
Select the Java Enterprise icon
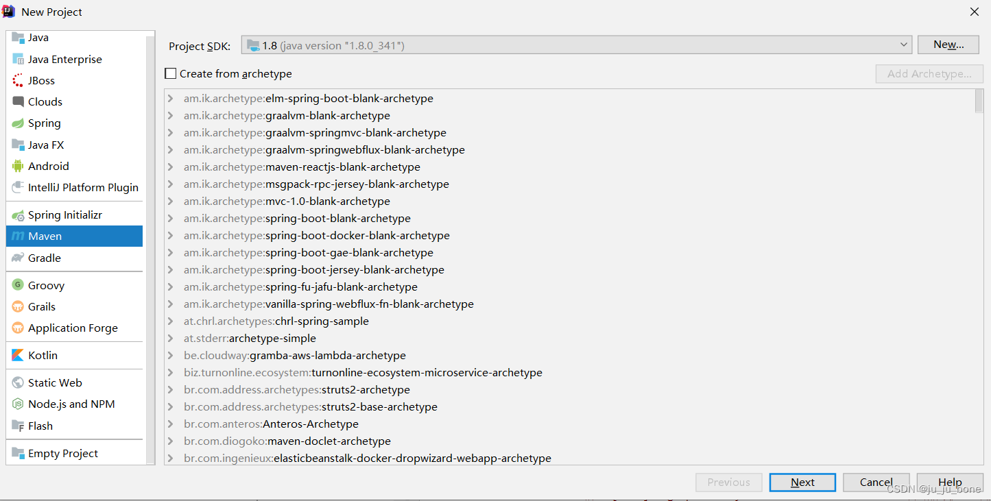[18, 59]
